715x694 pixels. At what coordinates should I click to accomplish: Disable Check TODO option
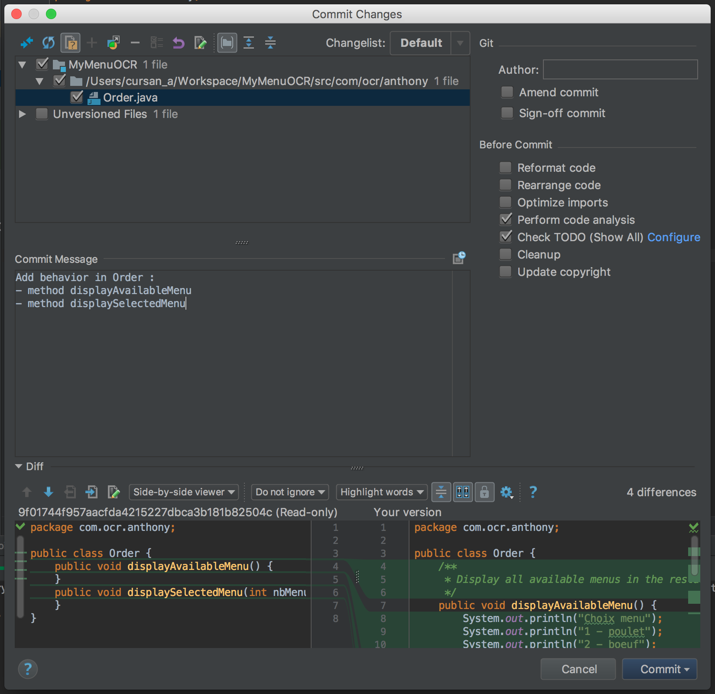(x=506, y=236)
